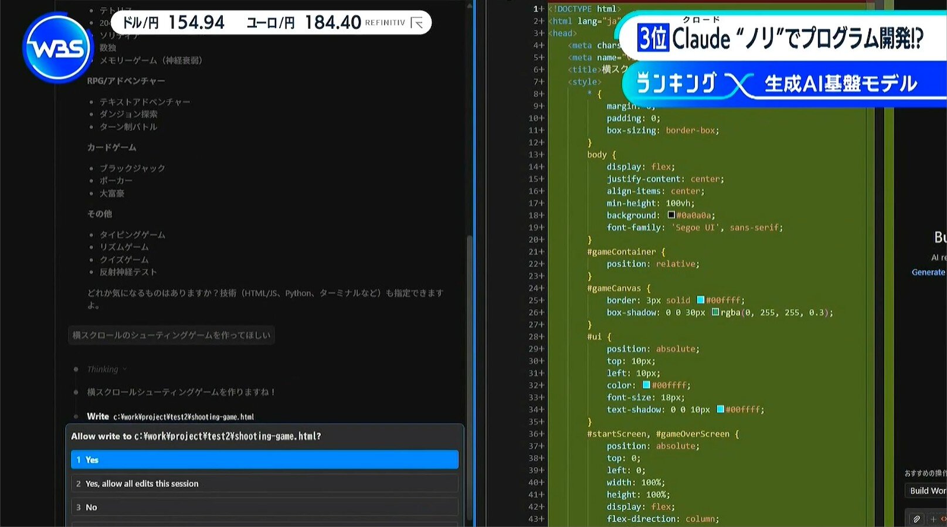947x527 pixels.
Task: Select list item "ポーカー"
Action: [116, 181]
